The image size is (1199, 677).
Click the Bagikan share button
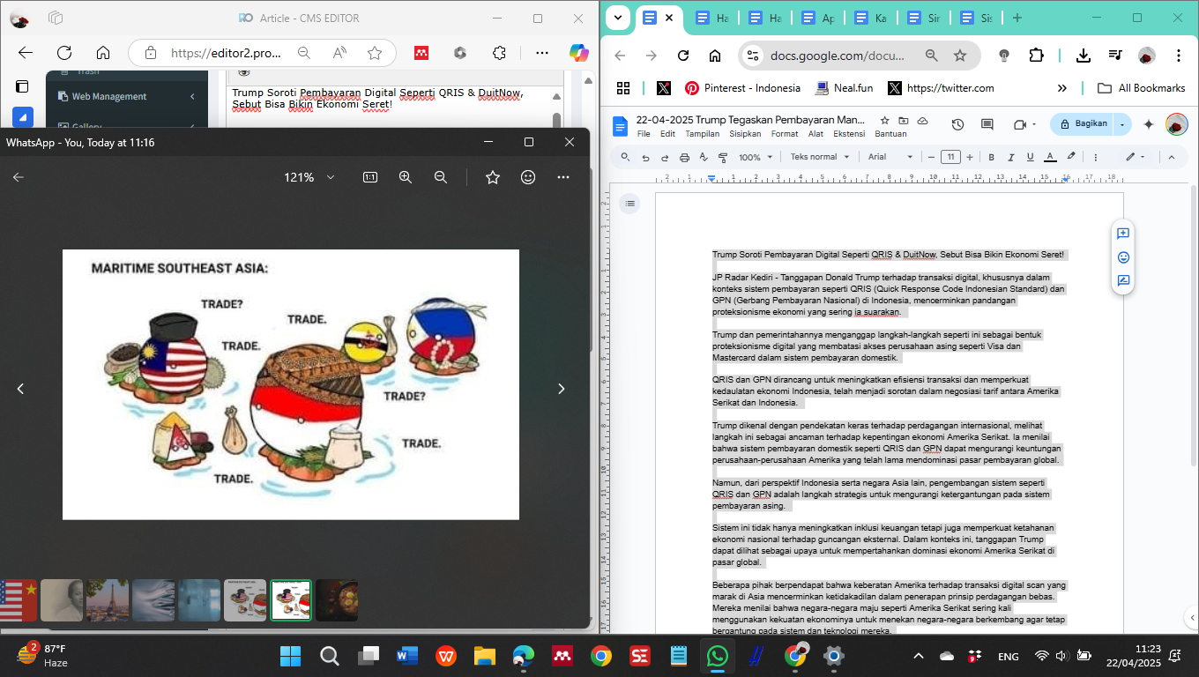(1082, 124)
